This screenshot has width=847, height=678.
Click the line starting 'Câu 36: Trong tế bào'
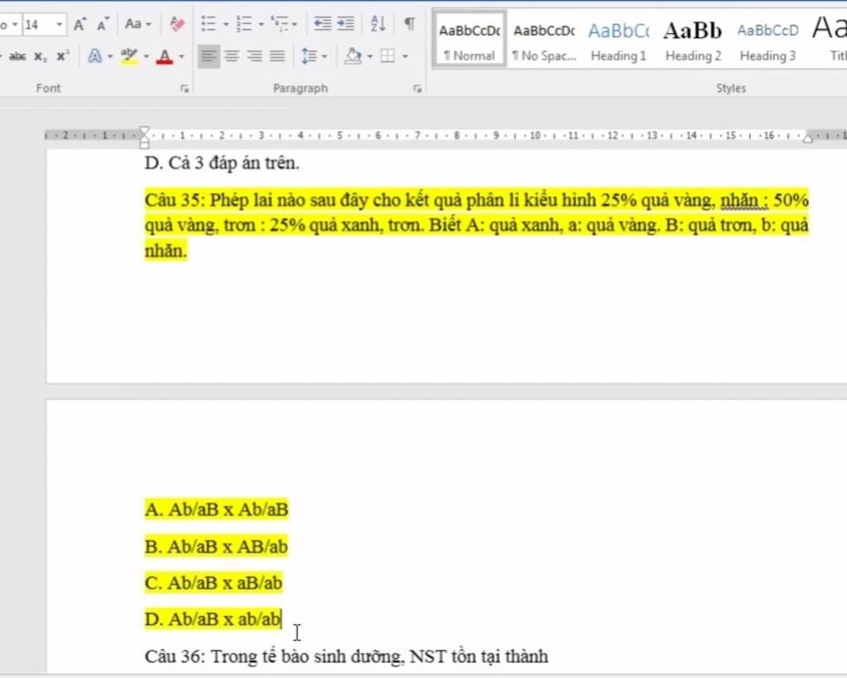(347, 657)
